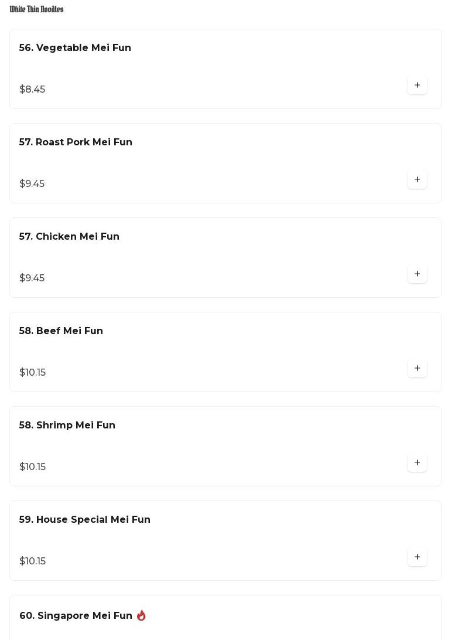This screenshot has height=640, width=451.
Task: View the 59. House Special Mei Fun title
Action: coord(85,519)
